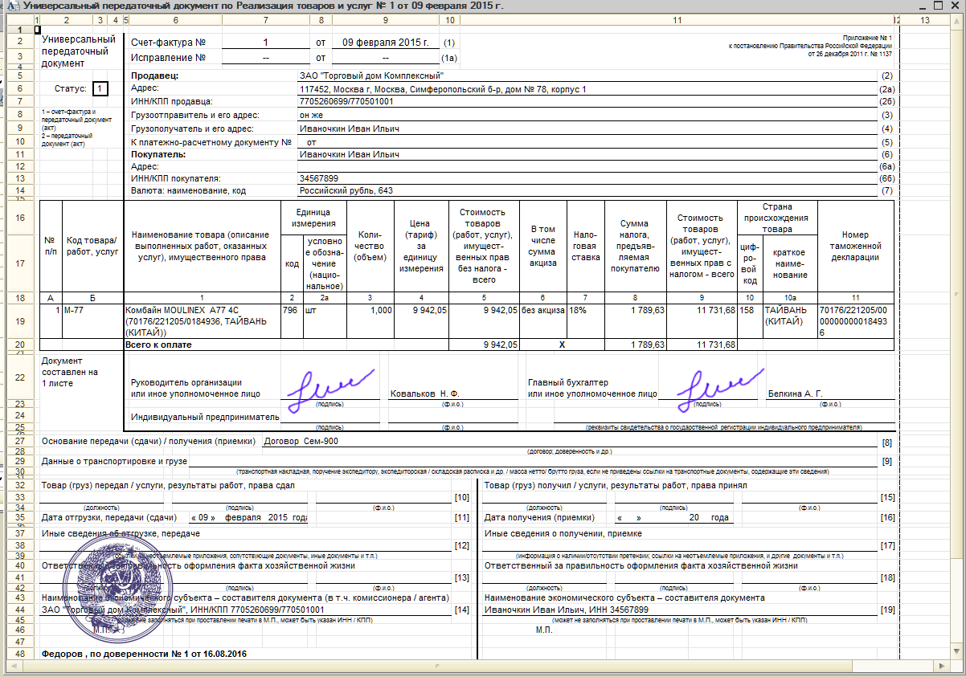Select column header 11

coord(677,19)
